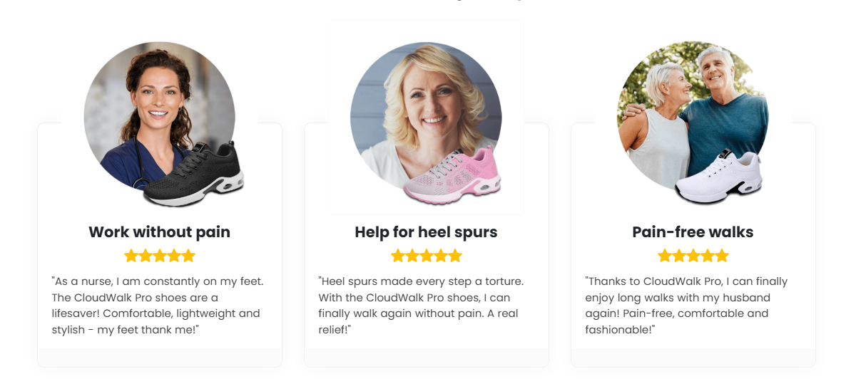
Task: Click the heel spurs review text
Action: tap(421, 306)
